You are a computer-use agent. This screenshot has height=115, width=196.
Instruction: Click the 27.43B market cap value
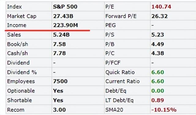point(63,16)
